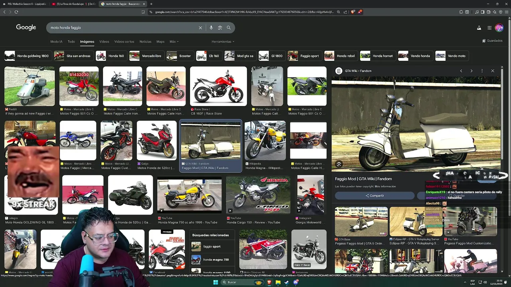The height and width of the screenshot is (287, 511).
Task: Toggle the browser sidebar panel
Action: 482,12
